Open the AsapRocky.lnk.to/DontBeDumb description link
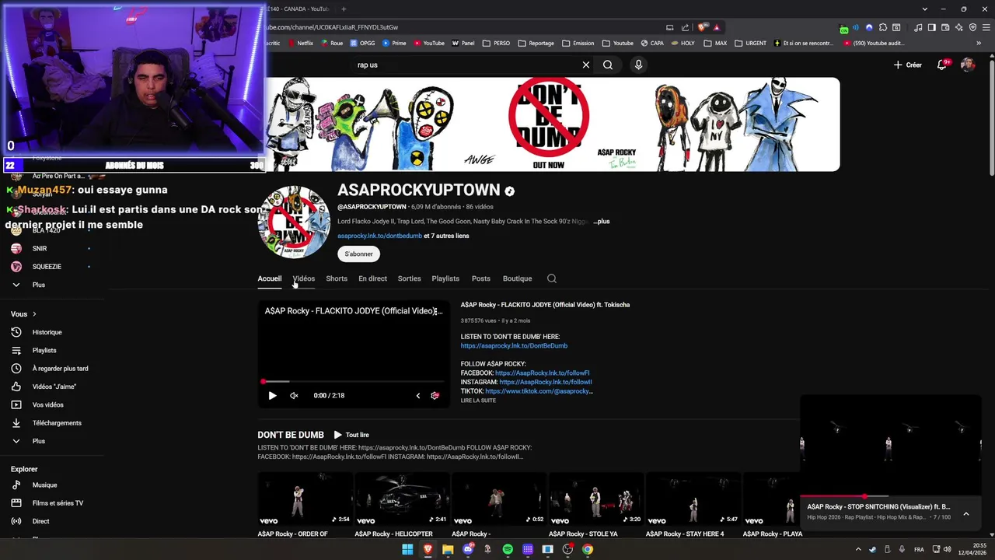Image resolution: width=995 pixels, height=560 pixels. pyautogui.click(x=514, y=345)
